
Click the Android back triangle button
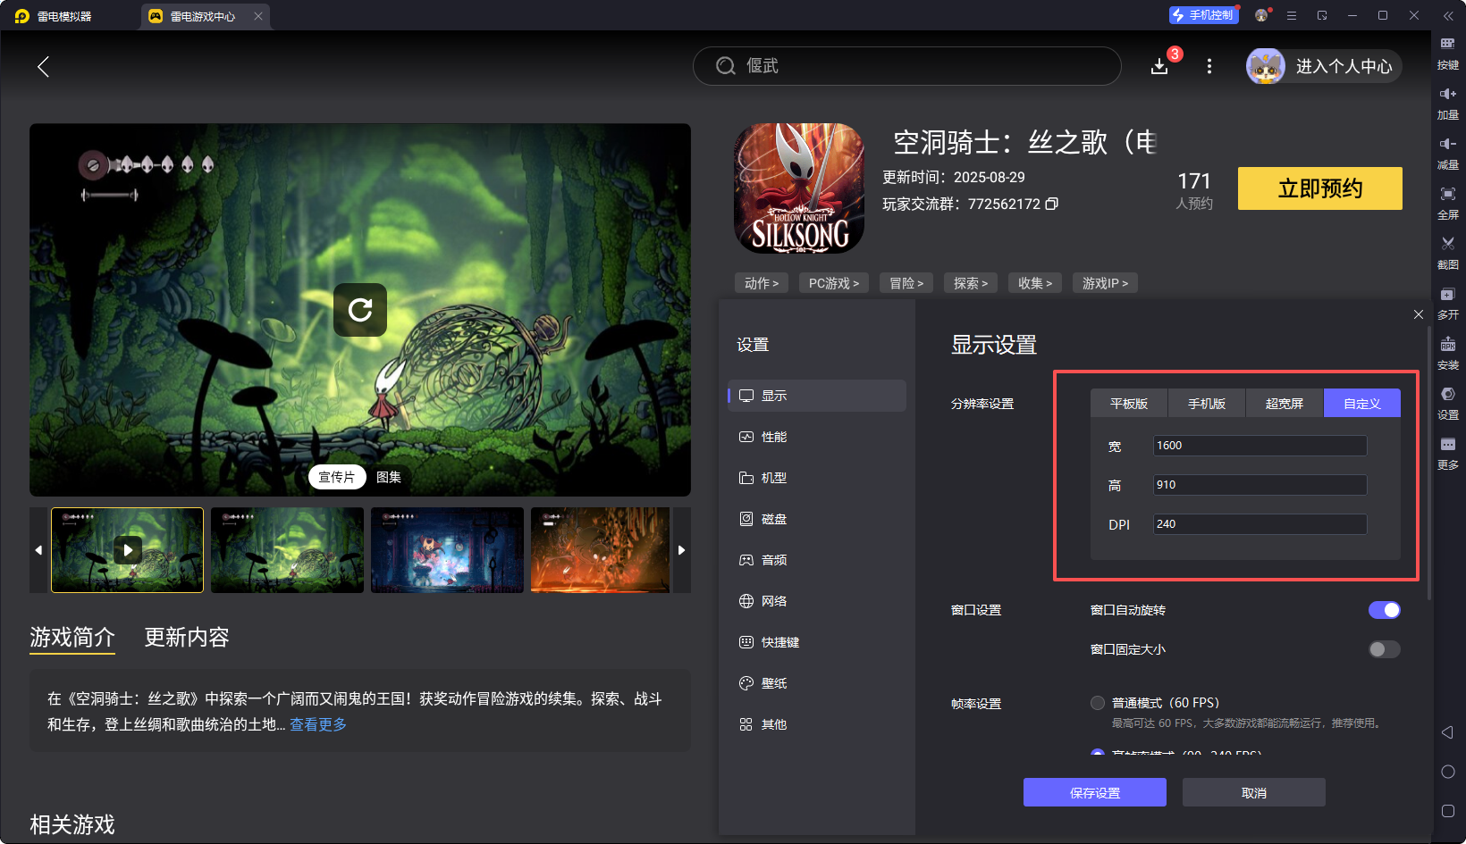[x=1448, y=732]
